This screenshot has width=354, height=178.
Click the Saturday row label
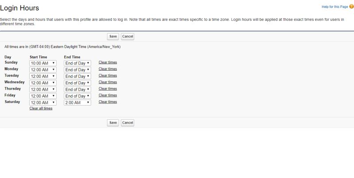[12, 102]
